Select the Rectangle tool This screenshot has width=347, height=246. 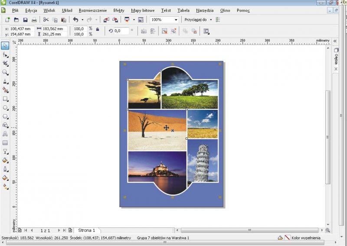tap(5, 99)
